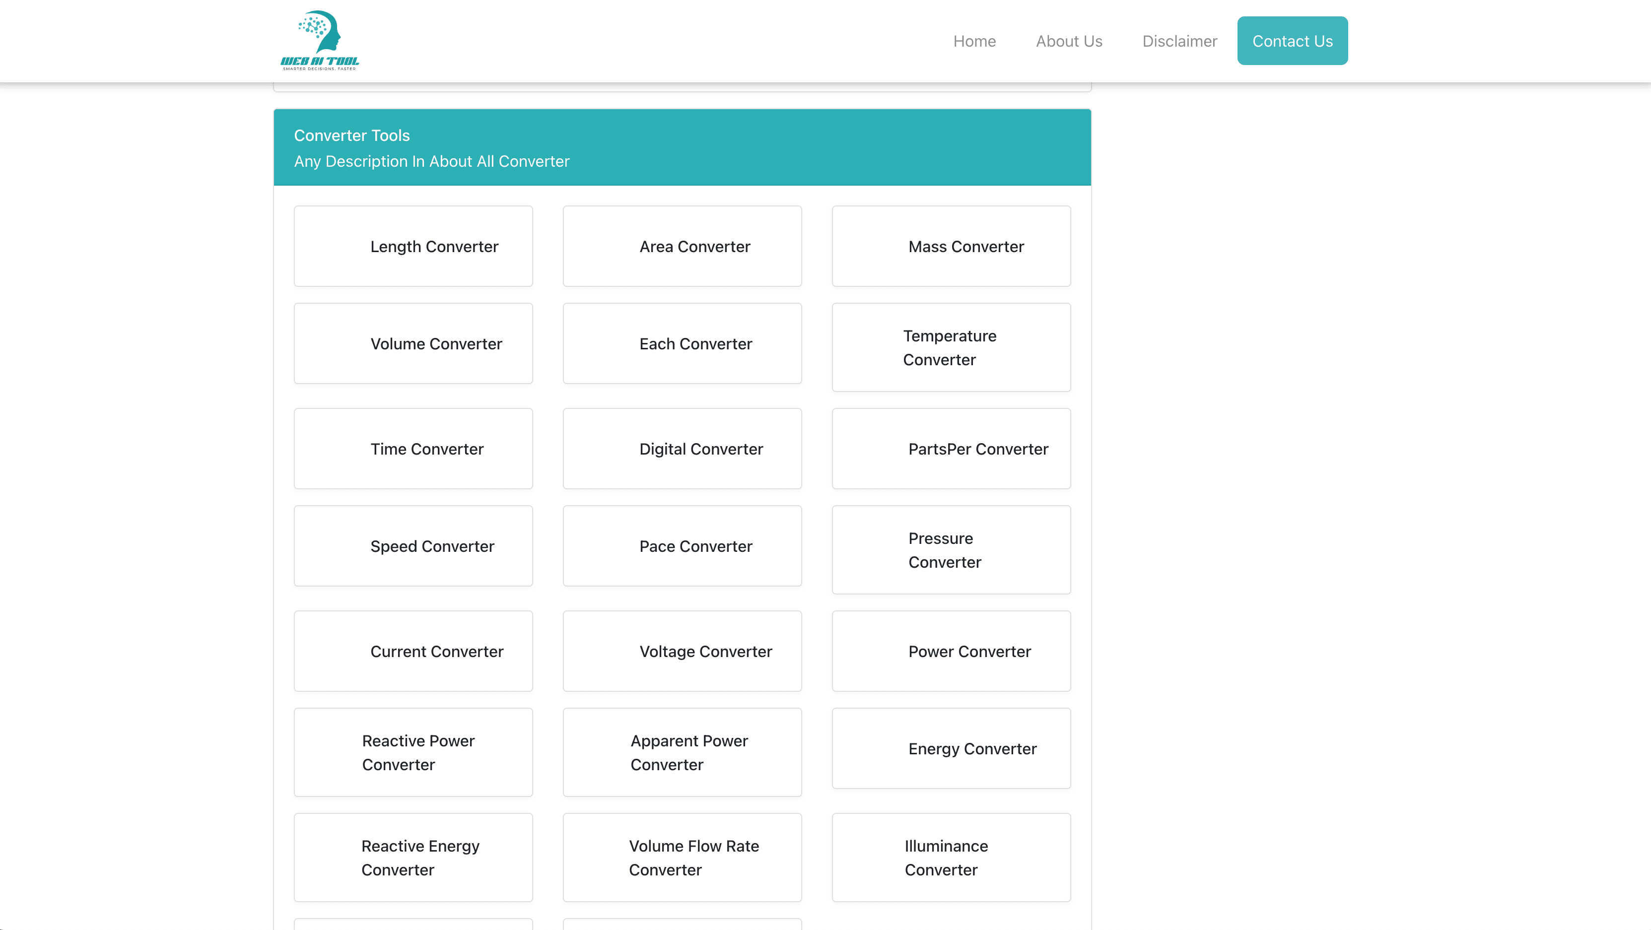This screenshot has width=1651, height=930.
Task: Choose the Apparent Power Converter card
Action: pos(682,752)
